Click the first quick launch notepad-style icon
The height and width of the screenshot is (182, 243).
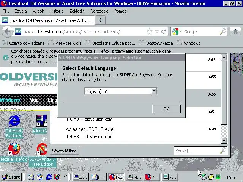pyautogui.click(x=31, y=177)
